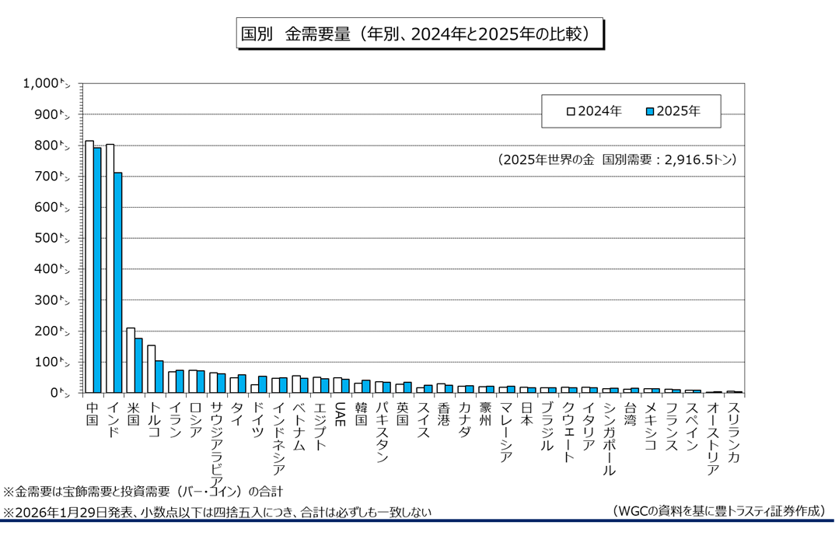Click the blue 2025年 legend swatch
Screen dimensions: 835x550
[x=649, y=111]
